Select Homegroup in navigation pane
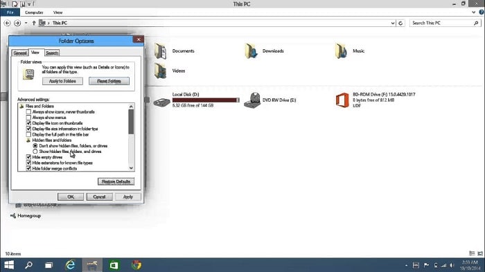 pyautogui.click(x=29, y=216)
